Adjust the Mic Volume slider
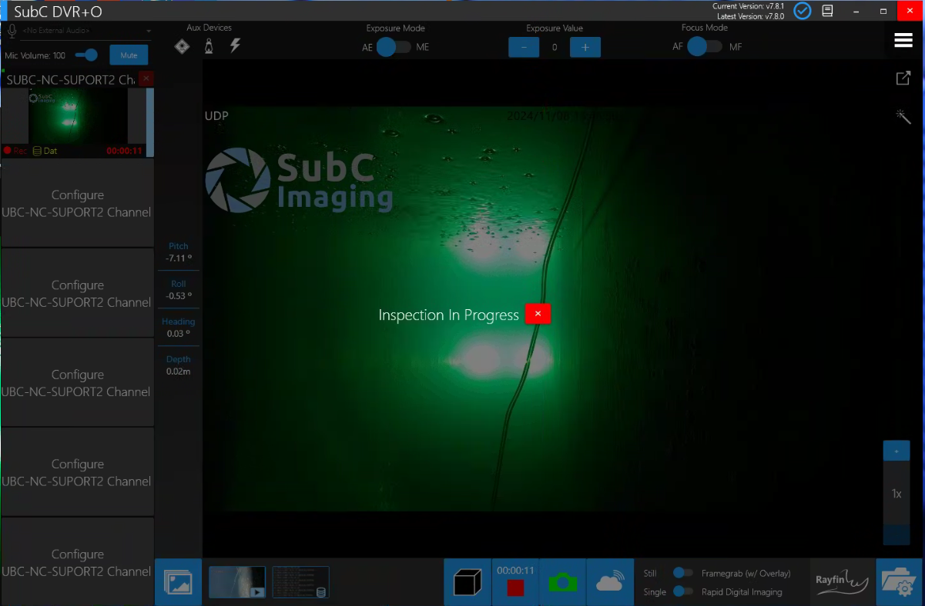Image resolution: width=925 pixels, height=606 pixels. (90, 55)
